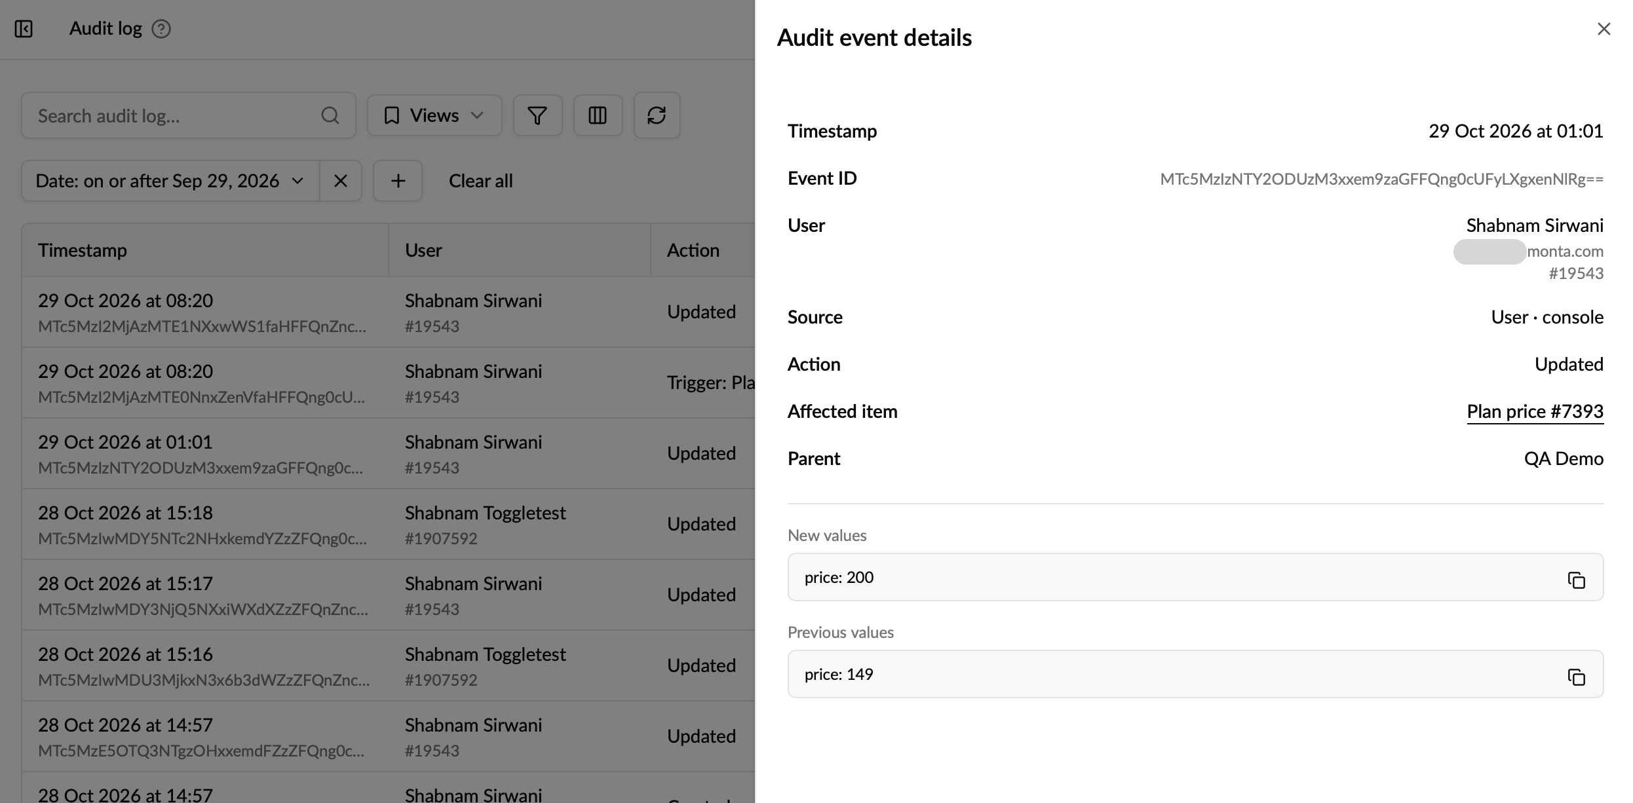
Task: Select event row MTc5MzE5OTQ3NTgzOHx
Action: (388, 736)
